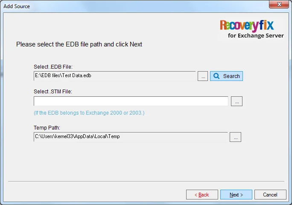Select the Temp Path text box
This screenshot has width=292, height=205.
[x=131, y=137]
